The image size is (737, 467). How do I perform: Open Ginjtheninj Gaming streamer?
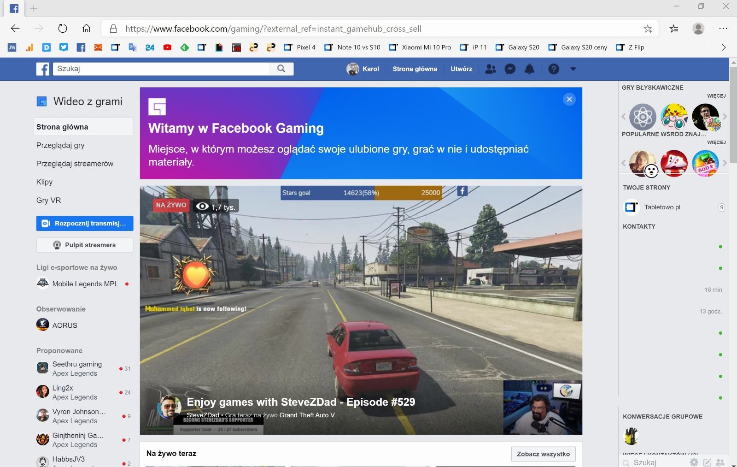pyautogui.click(x=83, y=440)
